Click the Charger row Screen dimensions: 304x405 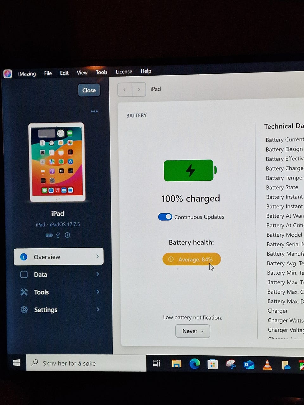coord(278,311)
